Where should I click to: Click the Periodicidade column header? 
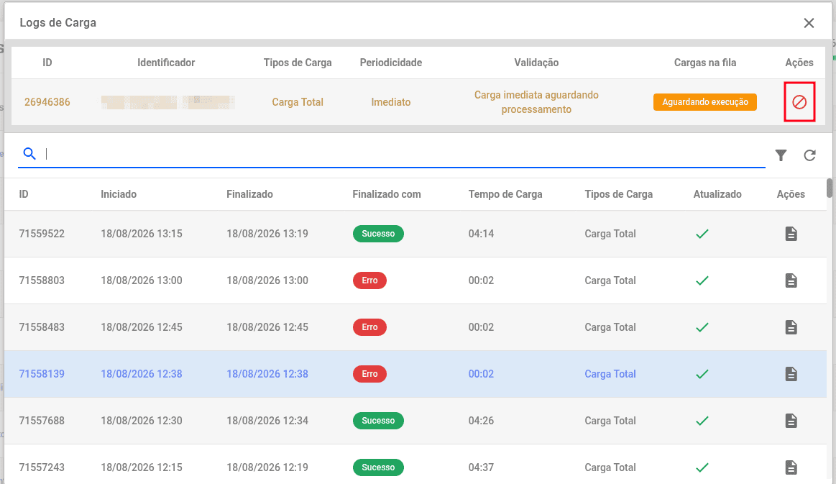click(391, 63)
